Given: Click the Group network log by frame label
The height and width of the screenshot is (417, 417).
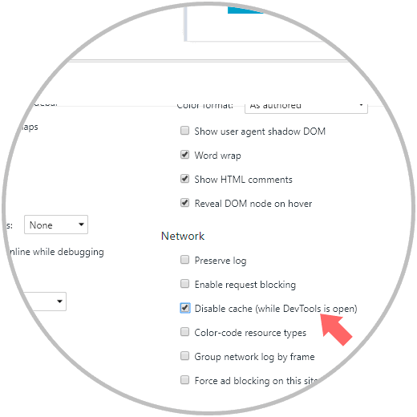Looking at the screenshot, I should [254, 357].
